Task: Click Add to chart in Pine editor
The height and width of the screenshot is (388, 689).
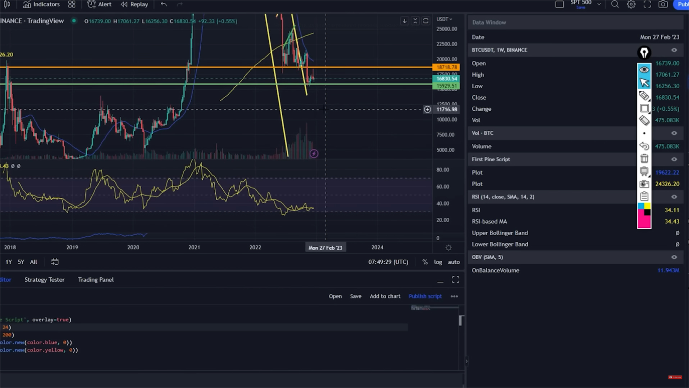Action: (x=385, y=296)
